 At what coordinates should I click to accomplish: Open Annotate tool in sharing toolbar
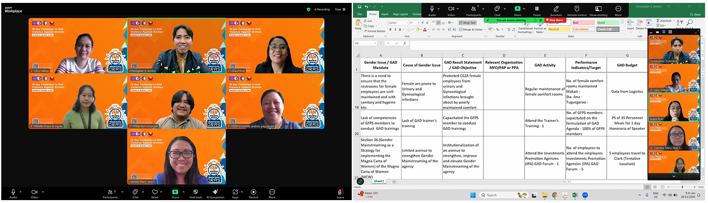[556, 10]
